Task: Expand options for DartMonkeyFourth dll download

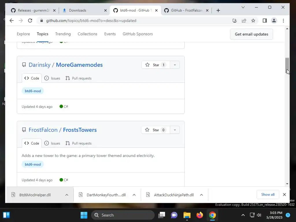Action: 134,195
